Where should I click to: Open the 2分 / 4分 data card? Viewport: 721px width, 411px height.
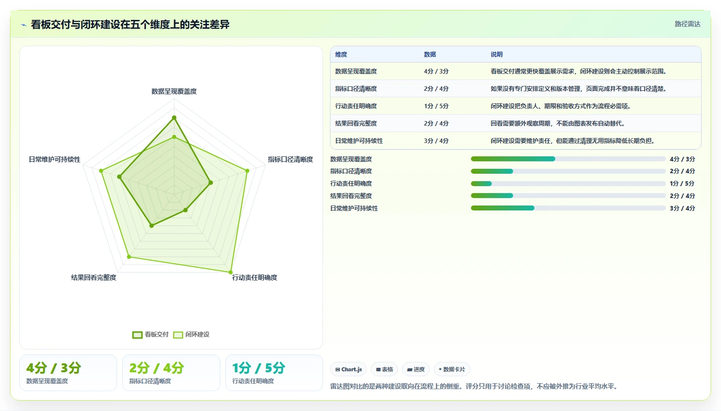[171, 373]
